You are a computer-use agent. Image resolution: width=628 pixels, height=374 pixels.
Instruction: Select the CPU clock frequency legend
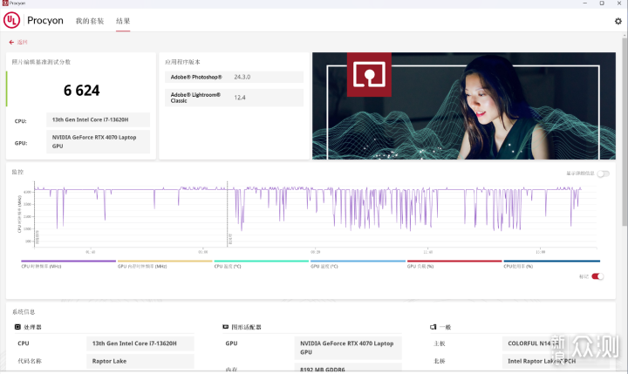[69, 264]
